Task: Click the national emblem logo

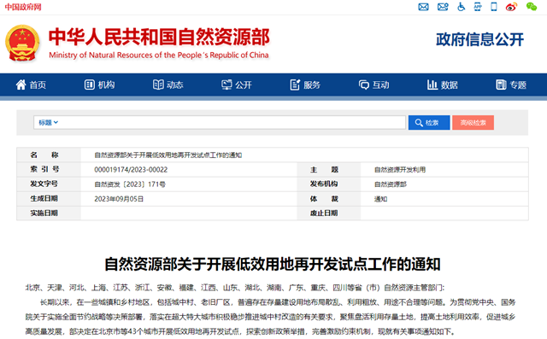Action: point(22,44)
